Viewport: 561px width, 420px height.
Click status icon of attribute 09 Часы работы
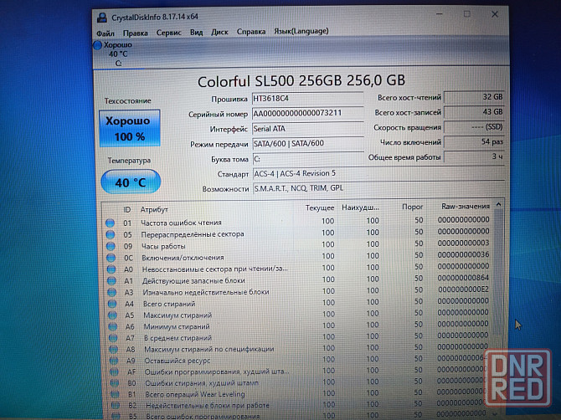click(x=111, y=246)
